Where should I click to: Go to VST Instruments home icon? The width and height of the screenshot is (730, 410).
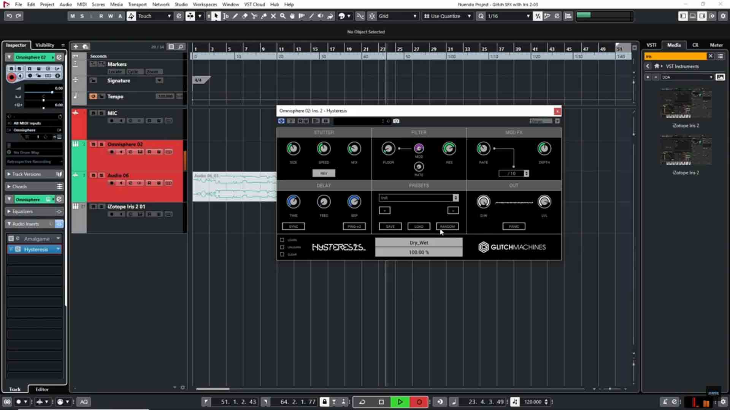[x=657, y=66]
